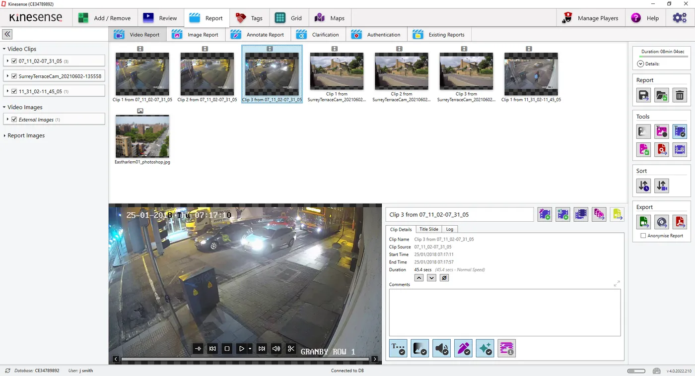Click the video player seek bar
Screen dimensions: 695x376
coord(245,359)
